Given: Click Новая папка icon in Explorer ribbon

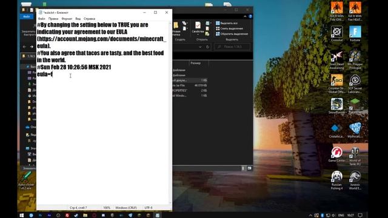Looking at the screenshot, I should (176, 28).
